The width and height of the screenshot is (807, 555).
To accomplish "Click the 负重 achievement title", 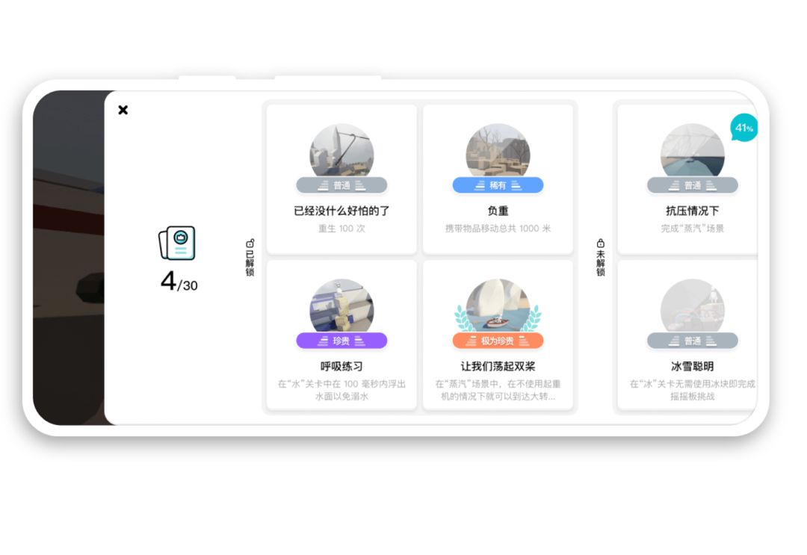I will 498,211.
